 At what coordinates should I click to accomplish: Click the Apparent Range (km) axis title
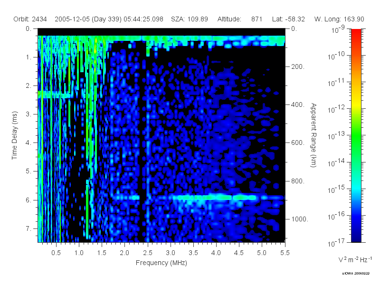point(313,135)
